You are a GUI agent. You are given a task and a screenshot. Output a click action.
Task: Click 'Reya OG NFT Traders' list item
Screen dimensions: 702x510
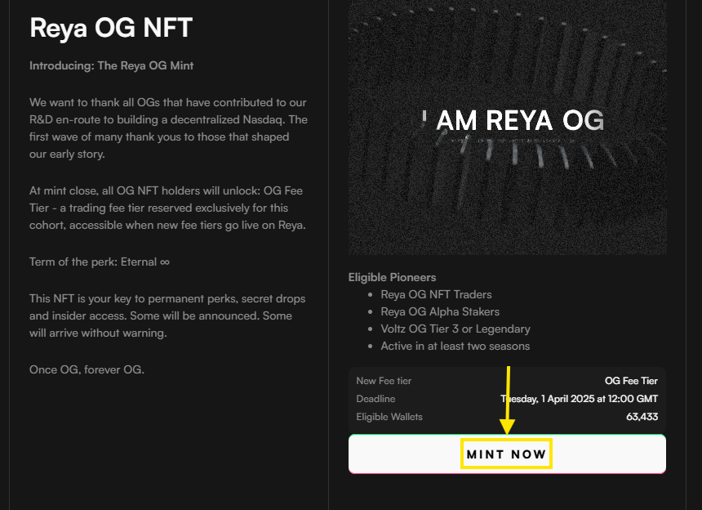point(436,294)
